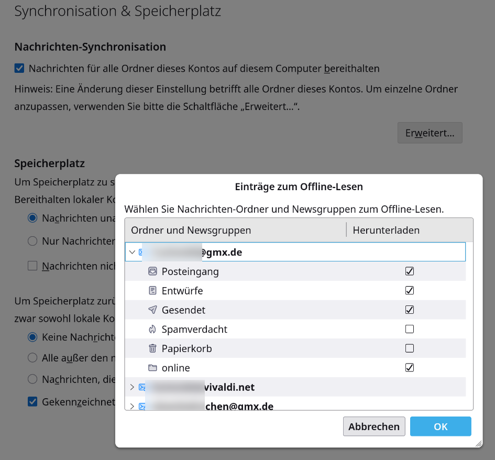This screenshot has width=495, height=460.
Task: Confirm dialog with OK button
Action: [x=441, y=426]
